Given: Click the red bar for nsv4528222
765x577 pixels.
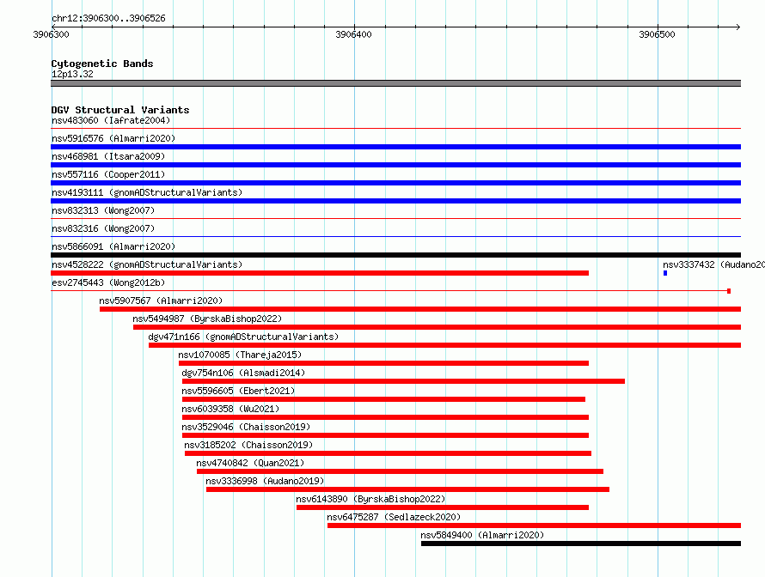Looking at the screenshot, I should pos(320,273).
